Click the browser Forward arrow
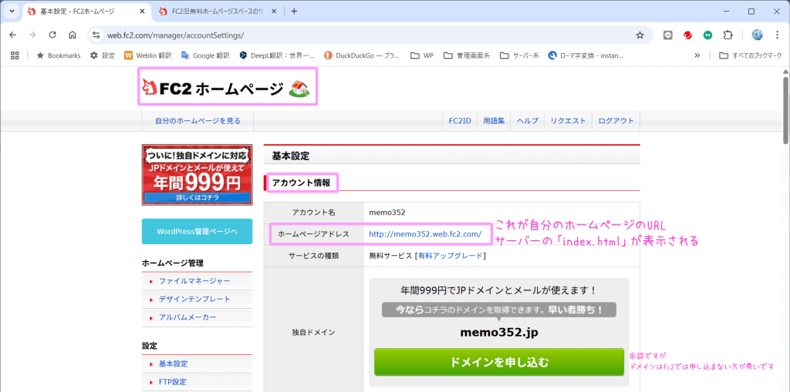Viewport: 790px width, 392px height. pyautogui.click(x=32, y=35)
